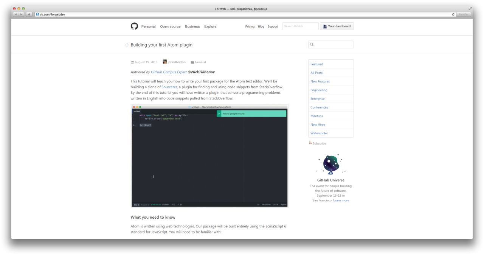Open the Pricing link in header
Viewport: 484px width, 255px height.
click(250, 26)
